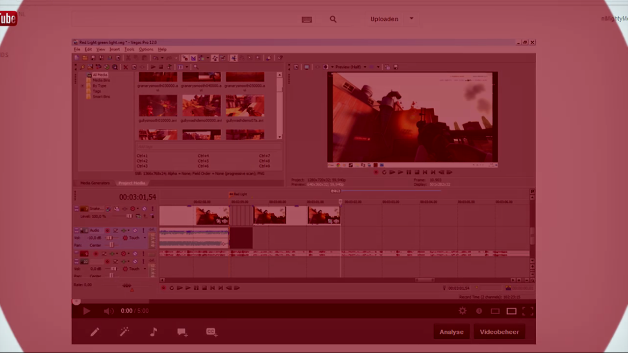Open the subtitles CC editor icon
The height and width of the screenshot is (353, 628).
coord(211,332)
